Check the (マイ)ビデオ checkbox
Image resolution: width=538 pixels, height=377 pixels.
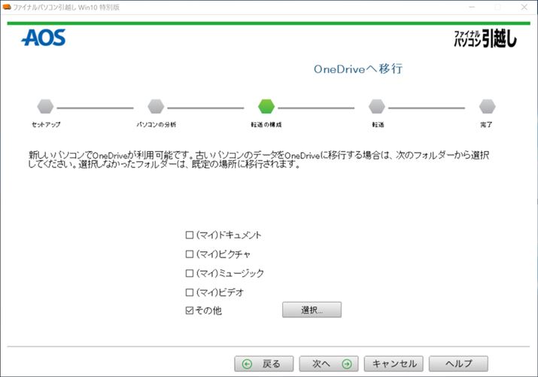tap(190, 292)
